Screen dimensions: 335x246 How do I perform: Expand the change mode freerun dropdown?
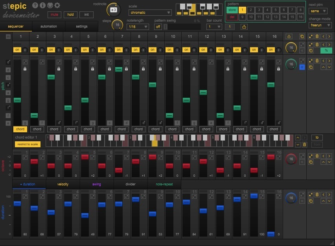320,25
